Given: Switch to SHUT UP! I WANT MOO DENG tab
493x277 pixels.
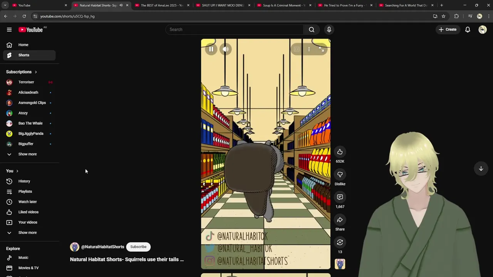Looking at the screenshot, I should (x=223, y=5).
